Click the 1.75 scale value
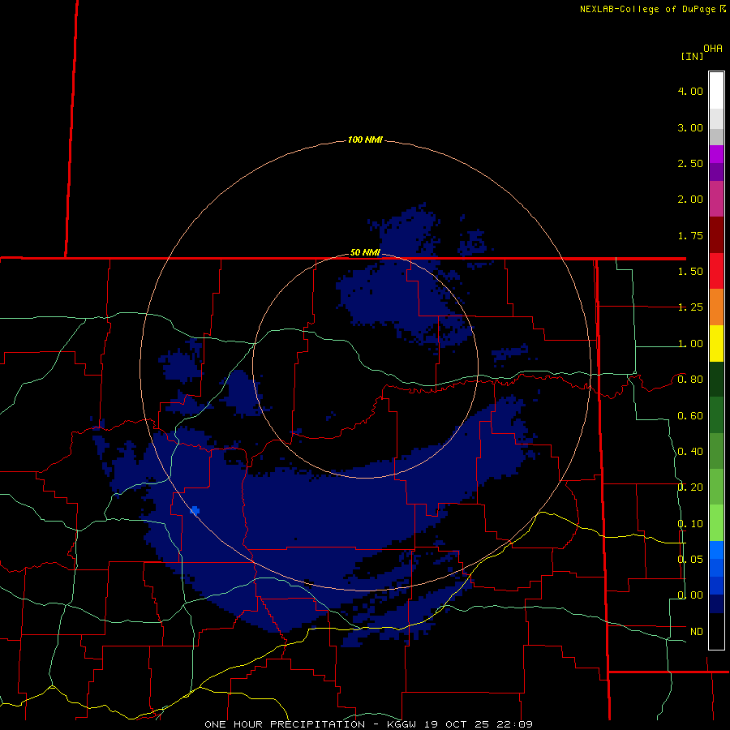Viewport: 730px width, 730px height. coord(690,235)
